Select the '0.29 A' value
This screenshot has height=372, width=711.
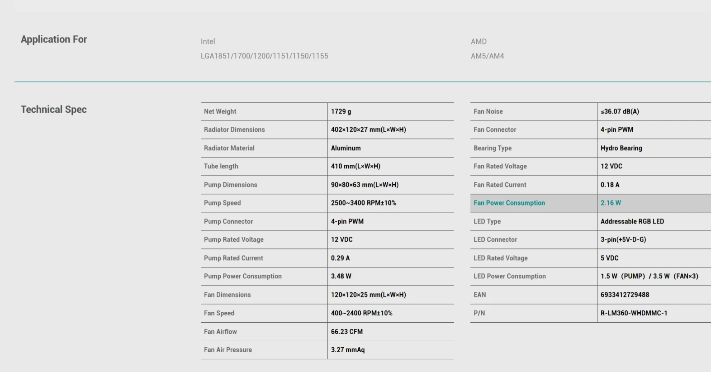(x=341, y=258)
